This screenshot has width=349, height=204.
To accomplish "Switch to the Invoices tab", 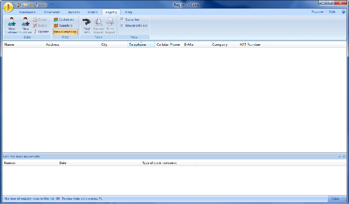I will [x=74, y=12].
